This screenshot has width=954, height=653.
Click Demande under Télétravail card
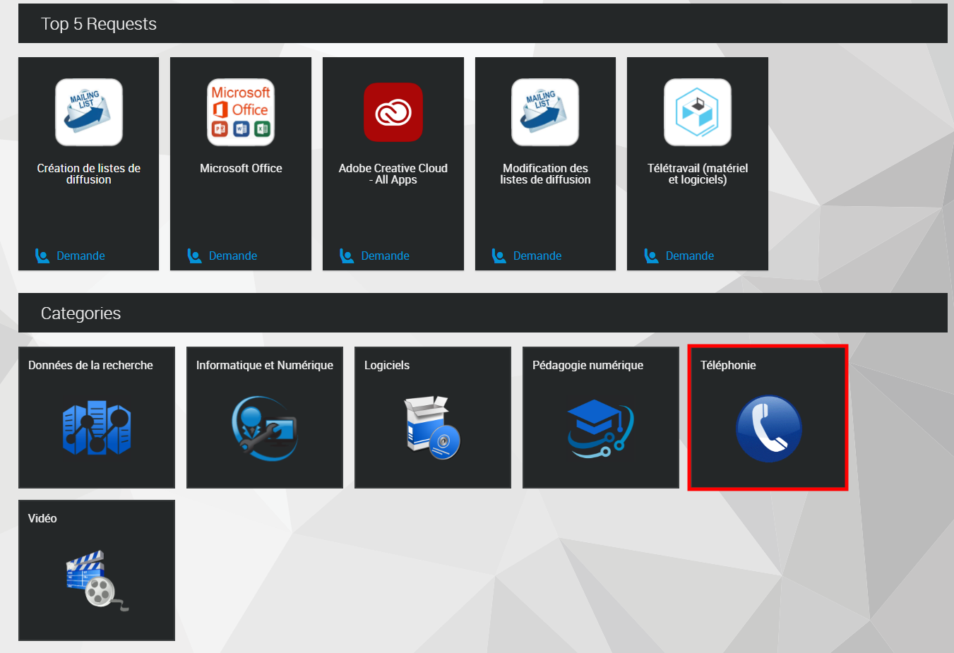point(689,256)
